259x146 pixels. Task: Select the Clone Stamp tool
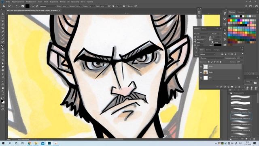tap(3, 49)
